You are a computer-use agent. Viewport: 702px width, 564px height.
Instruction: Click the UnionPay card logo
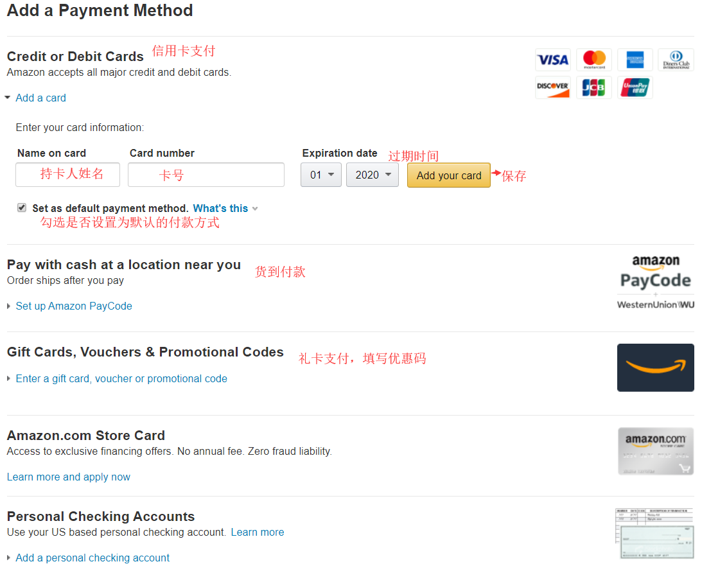click(x=635, y=87)
